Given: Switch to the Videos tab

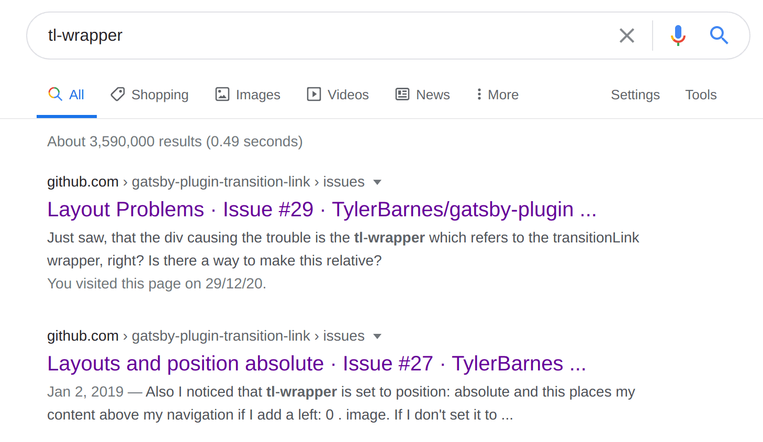Looking at the screenshot, I should 338,95.
